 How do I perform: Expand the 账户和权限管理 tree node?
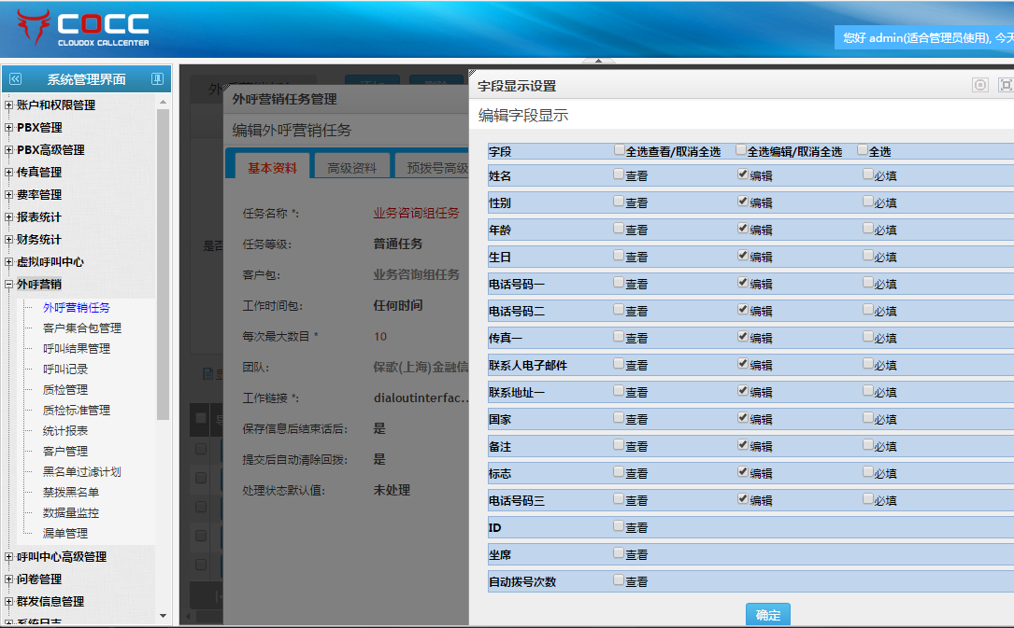click(x=9, y=105)
